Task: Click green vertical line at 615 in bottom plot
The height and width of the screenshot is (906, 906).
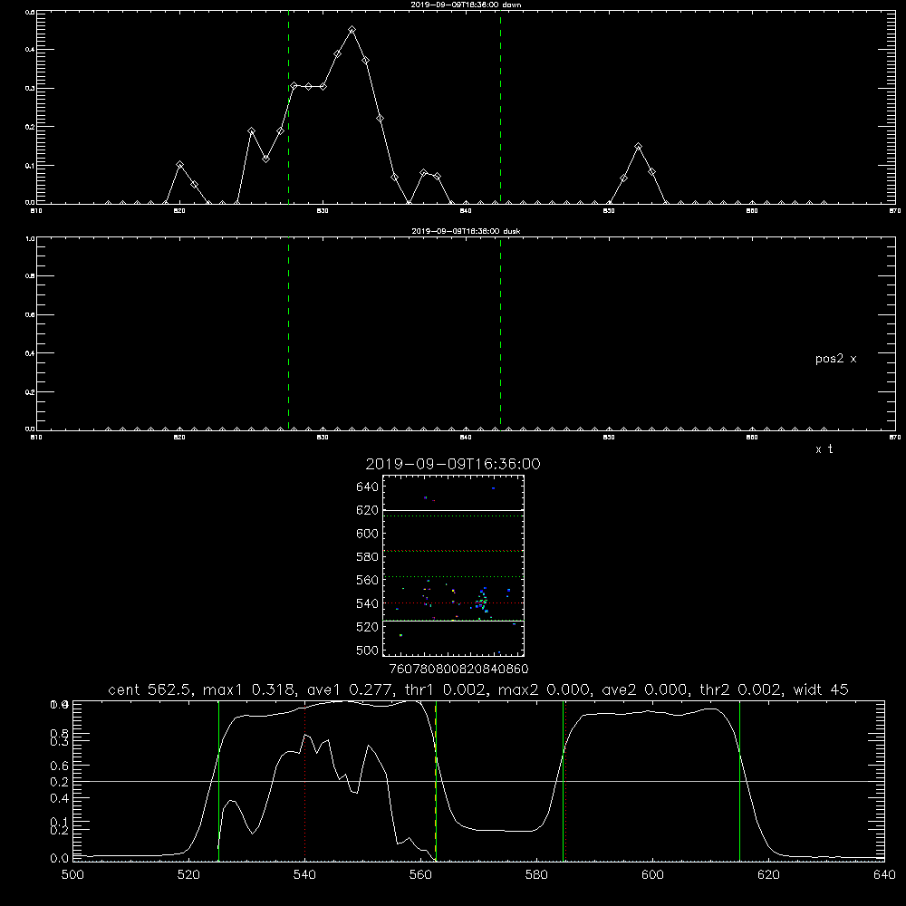Action: point(739,780)
